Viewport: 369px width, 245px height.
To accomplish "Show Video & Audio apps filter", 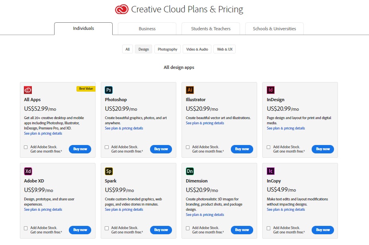I will coord(197,49).
